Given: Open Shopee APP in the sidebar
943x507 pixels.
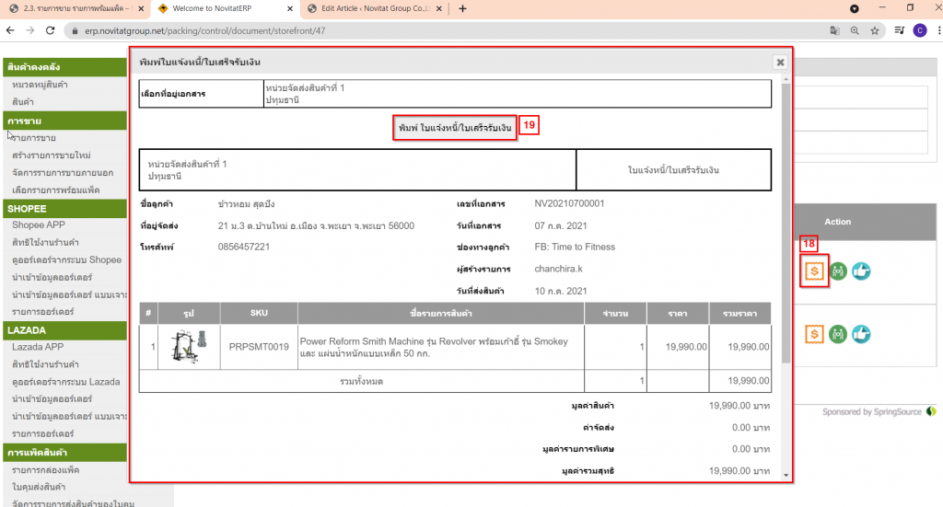Looking at the screenshot, I should click(x=38, y=225).
